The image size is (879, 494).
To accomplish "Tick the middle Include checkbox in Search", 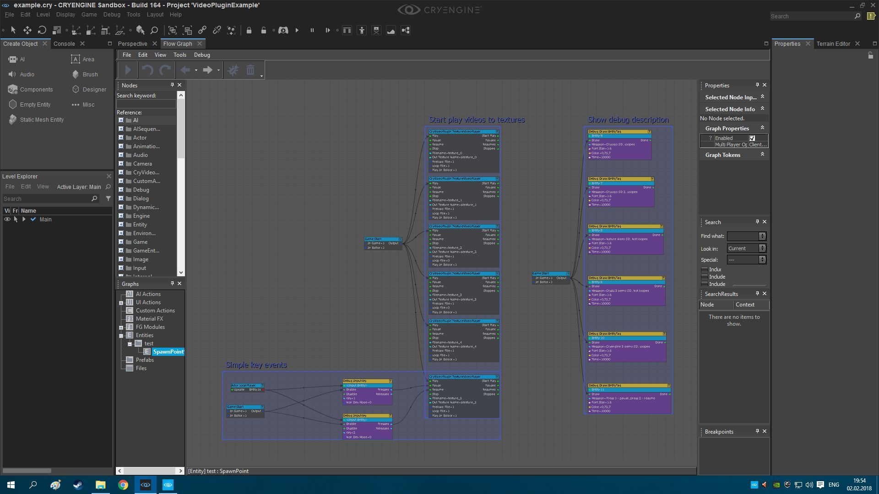I will [x=705, y=277].
